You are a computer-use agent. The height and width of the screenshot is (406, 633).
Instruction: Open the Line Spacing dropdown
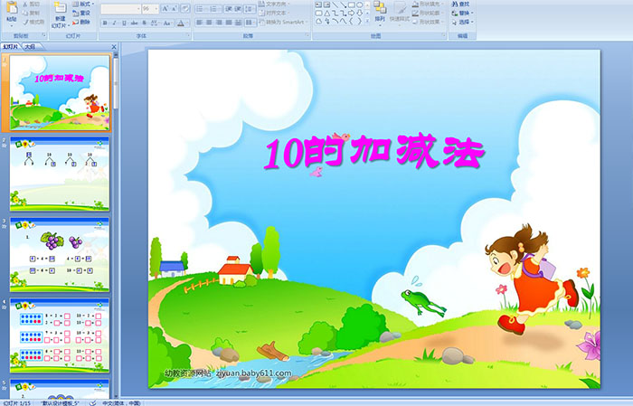(x=250, y=9)
